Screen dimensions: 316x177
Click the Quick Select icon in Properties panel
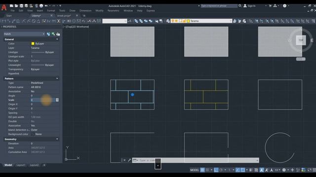[x=58, y=34]
